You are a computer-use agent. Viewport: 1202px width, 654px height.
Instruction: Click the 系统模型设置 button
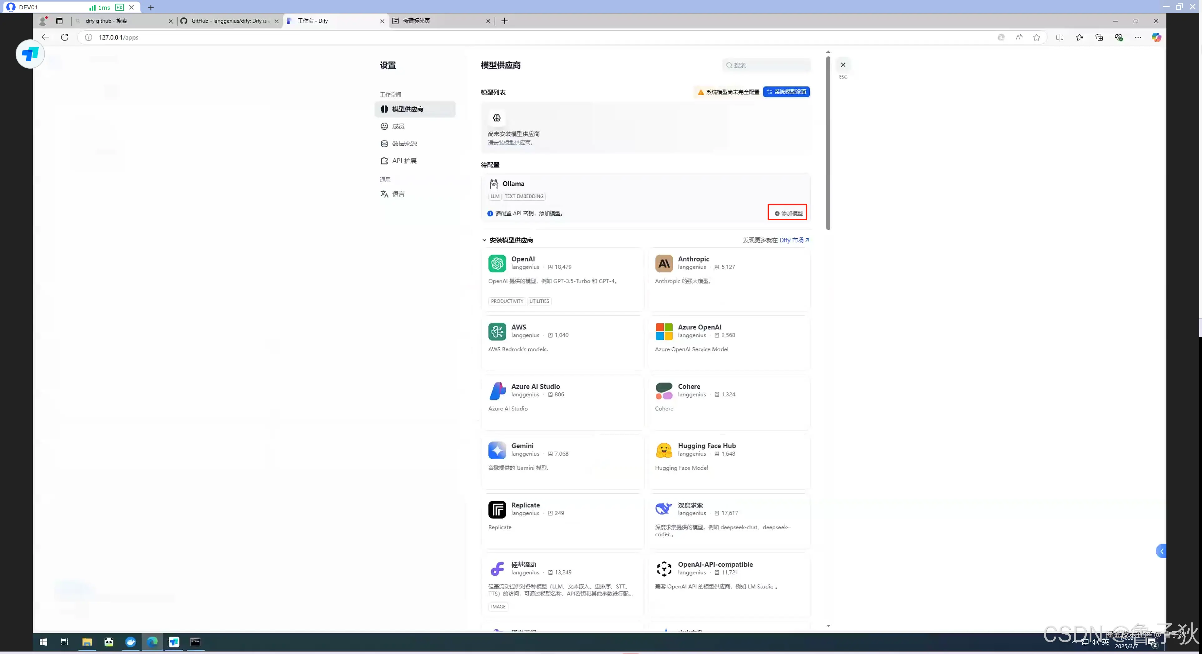click(786, 92)
